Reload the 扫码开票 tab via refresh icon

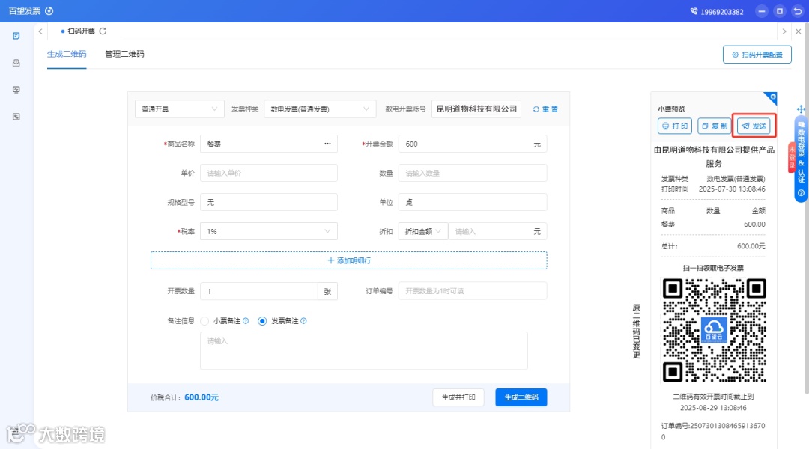[x=103, y=31]
